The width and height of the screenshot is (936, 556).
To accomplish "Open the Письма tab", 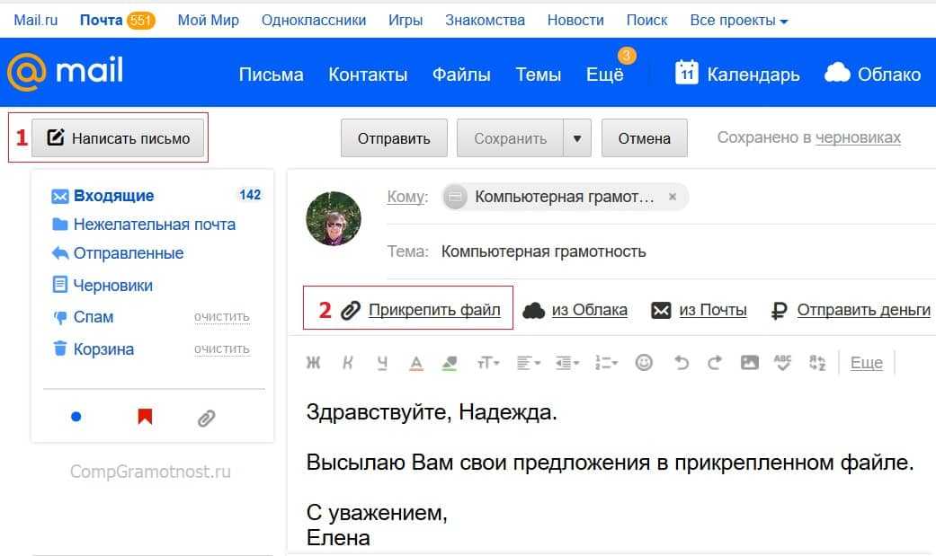I will click(x=271, y=75).
